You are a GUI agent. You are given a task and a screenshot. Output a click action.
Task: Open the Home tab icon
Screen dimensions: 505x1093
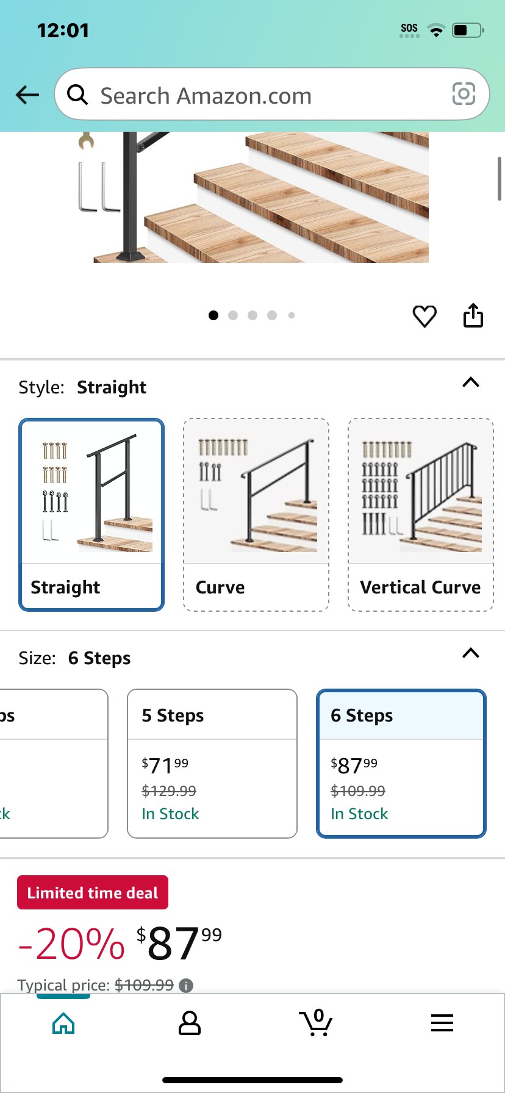point(63,1023)
